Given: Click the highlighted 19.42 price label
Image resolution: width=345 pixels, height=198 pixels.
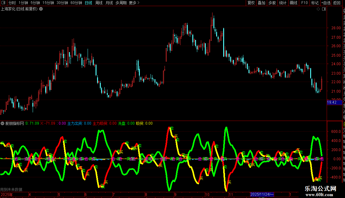Looking at the screenshot, I should [x=334, y=102].
